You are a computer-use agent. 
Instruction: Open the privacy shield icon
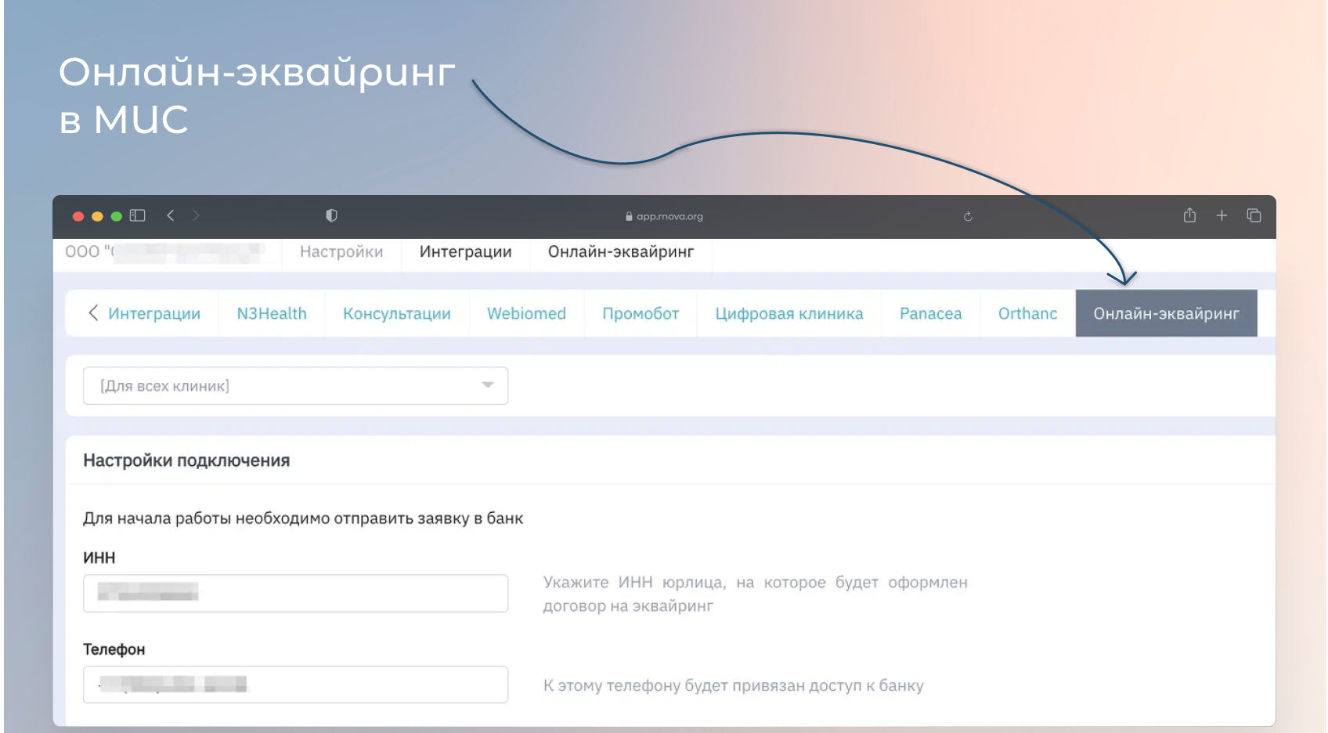click(331, 215)
